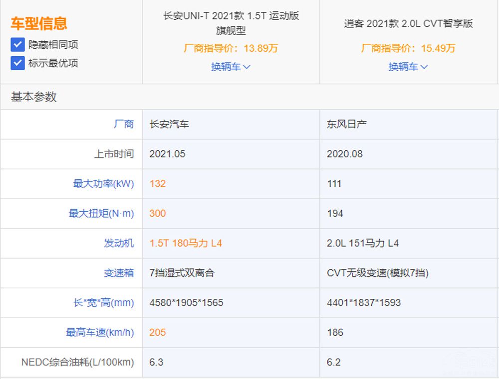
Task: Open the 变速箱 parameter link
Action: click(x=119, y=273)
